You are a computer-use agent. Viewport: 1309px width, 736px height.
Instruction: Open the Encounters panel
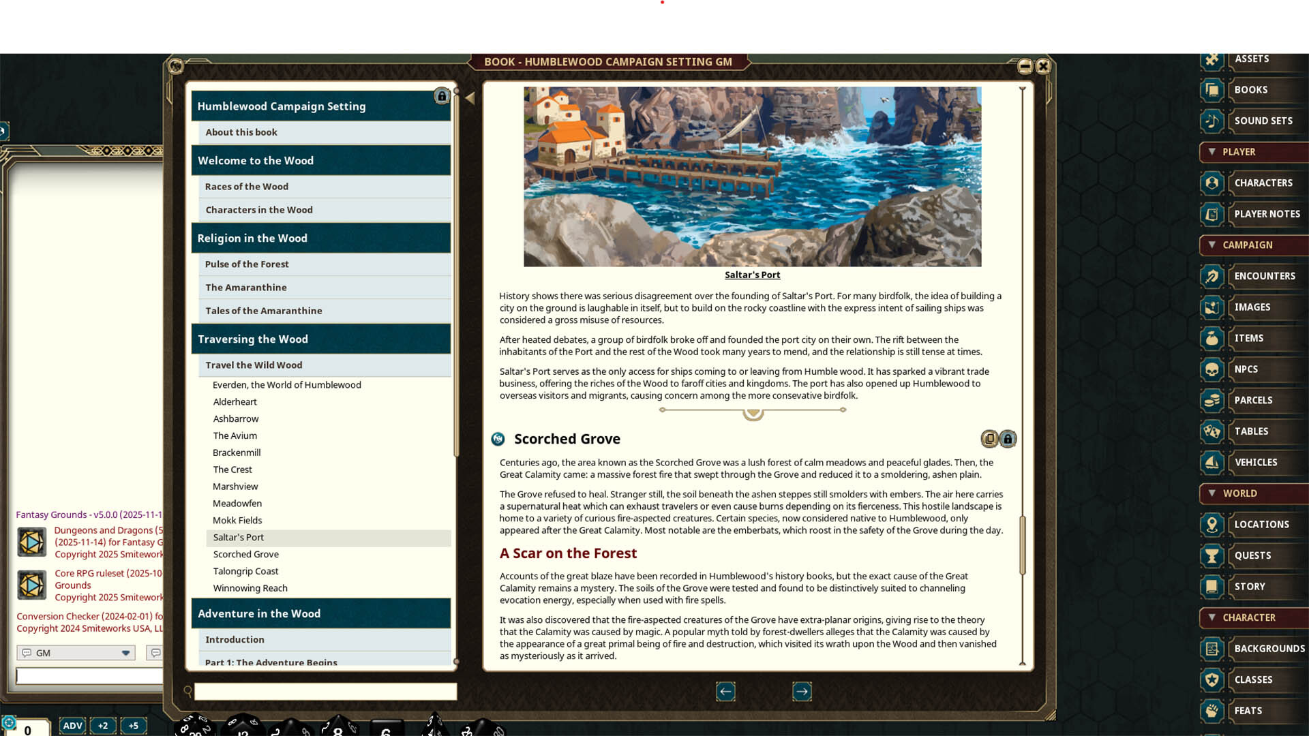point(1265,276)
